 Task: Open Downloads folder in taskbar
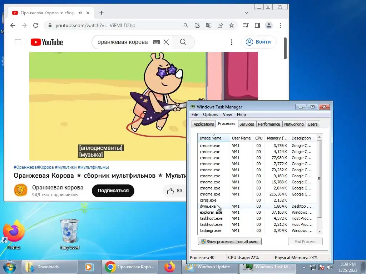49,267
